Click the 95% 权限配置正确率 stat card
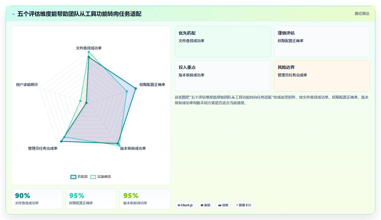381x220 pixels. (91, 198)
